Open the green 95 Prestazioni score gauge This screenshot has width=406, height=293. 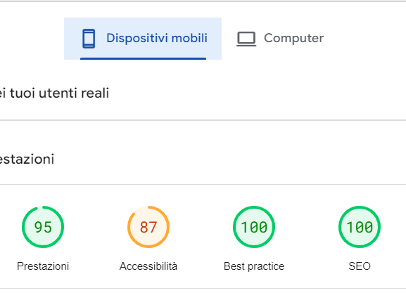click(x=43, y=227)
